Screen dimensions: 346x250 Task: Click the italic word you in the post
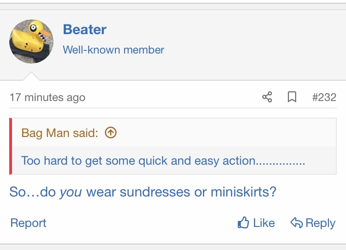click(x=71, y=192)
